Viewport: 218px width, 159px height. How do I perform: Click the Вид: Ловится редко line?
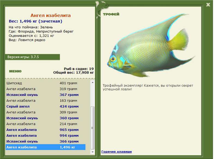pos(27,40)
